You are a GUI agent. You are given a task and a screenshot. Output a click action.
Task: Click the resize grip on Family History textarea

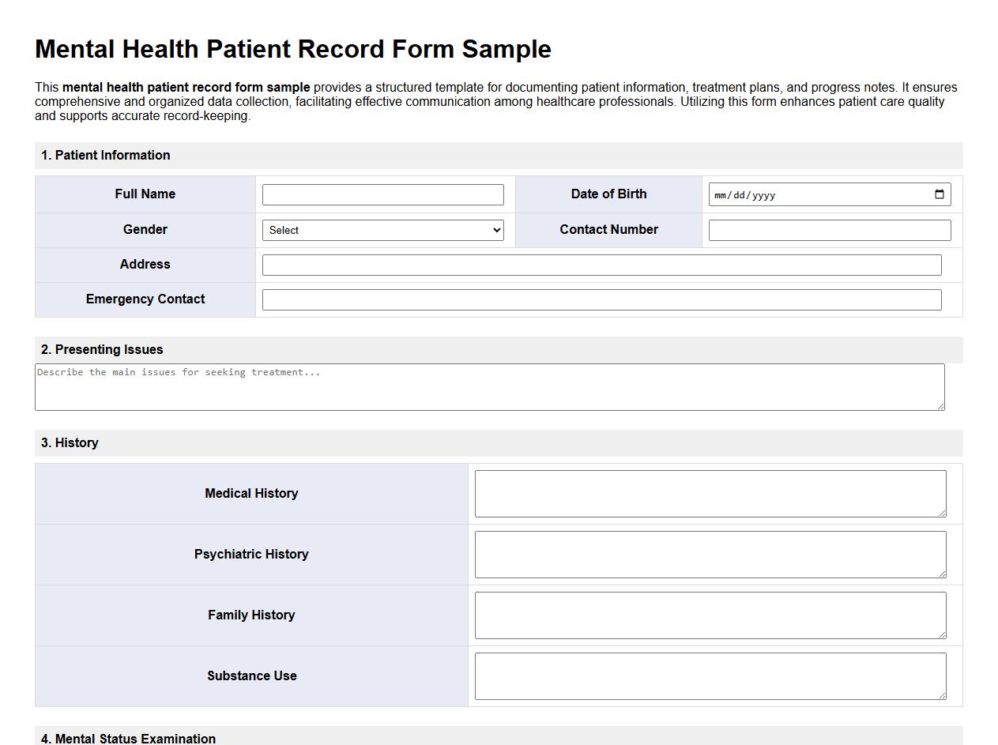pos(943,636)
